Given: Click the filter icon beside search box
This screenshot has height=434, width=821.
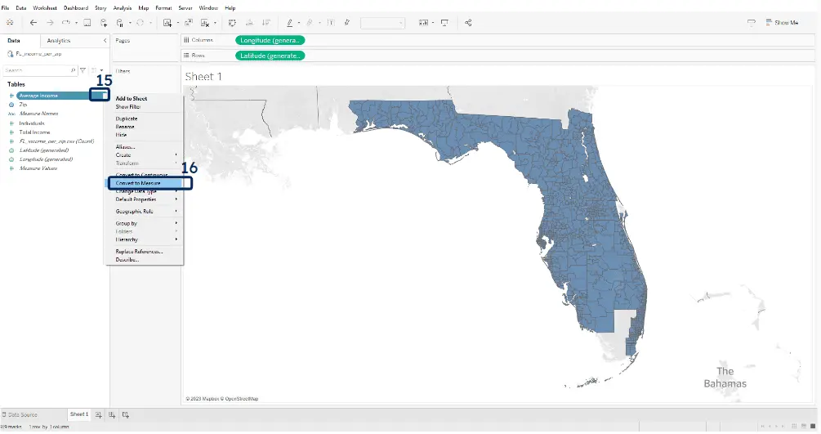Looking at the screenshot, I should [x=83, y=71].
